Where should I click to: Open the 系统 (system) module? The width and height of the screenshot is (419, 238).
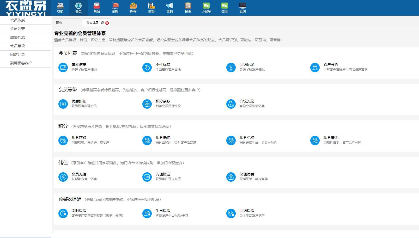[243, 7]
